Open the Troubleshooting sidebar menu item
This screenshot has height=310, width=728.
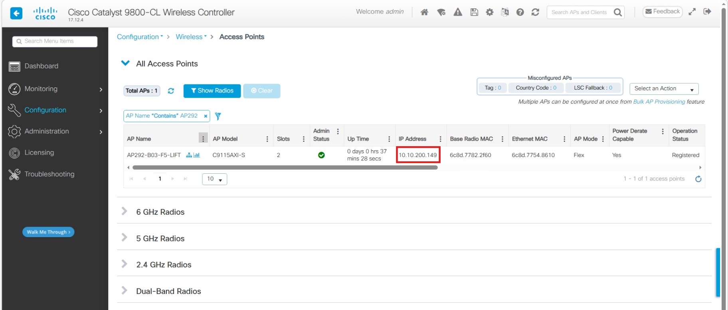[x=49, y=174]
